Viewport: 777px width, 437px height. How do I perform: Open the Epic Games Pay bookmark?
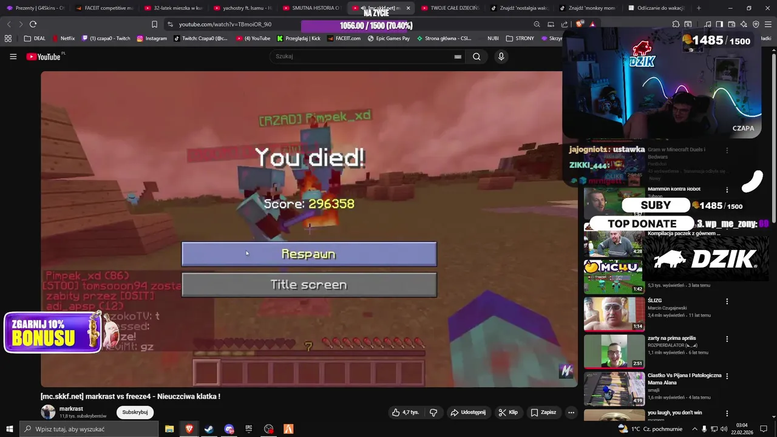coord(388,38)
